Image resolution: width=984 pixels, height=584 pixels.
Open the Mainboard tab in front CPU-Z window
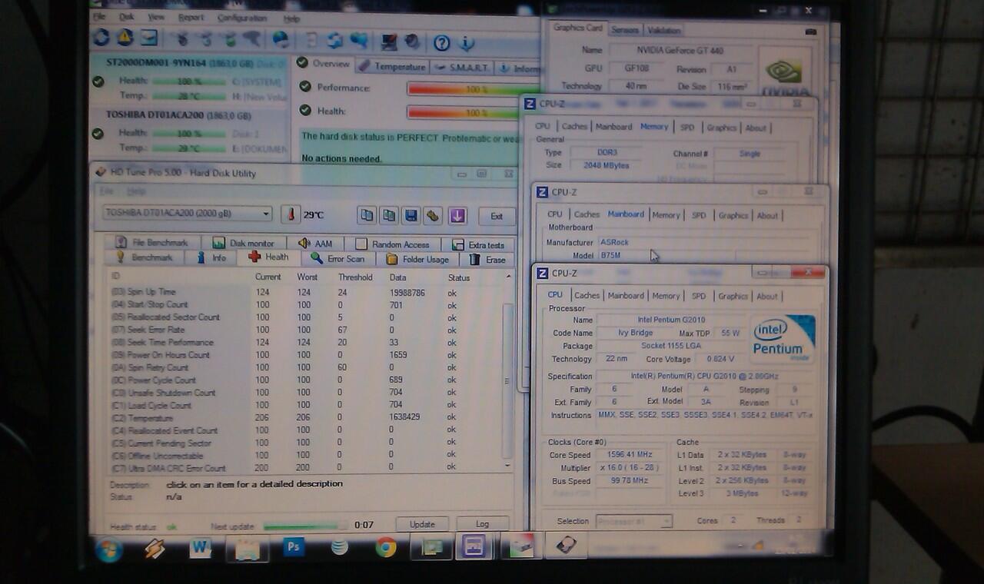pyautogui.click(x=626, y=296)
